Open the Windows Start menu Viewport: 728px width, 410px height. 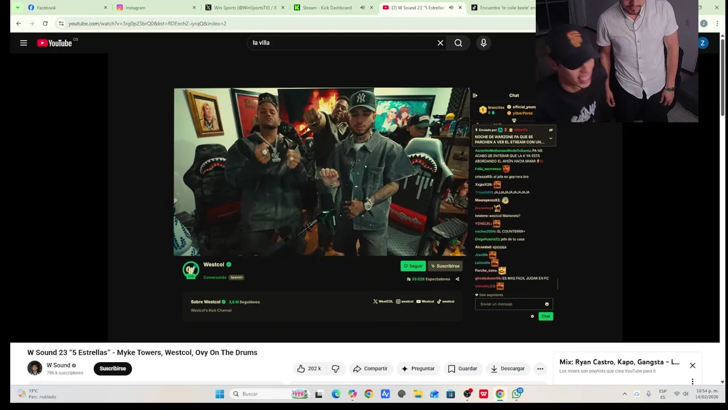coord(220,393)
